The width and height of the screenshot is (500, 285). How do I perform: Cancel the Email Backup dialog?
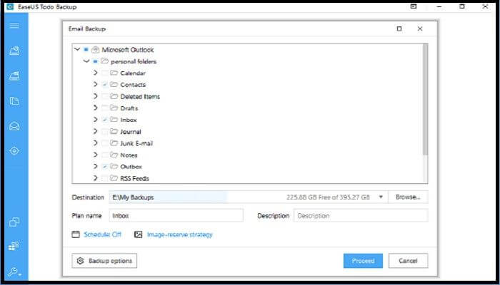(x=408, y=261)
